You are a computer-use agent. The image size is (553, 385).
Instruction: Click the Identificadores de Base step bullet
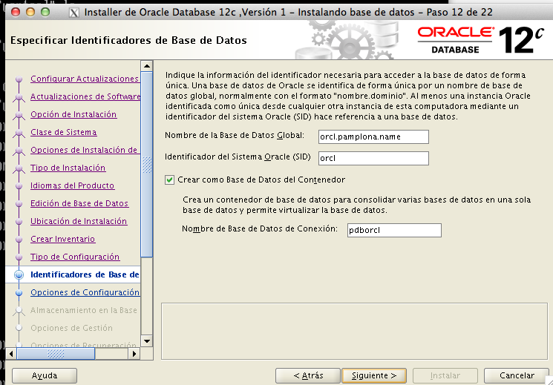pos(19,274)
